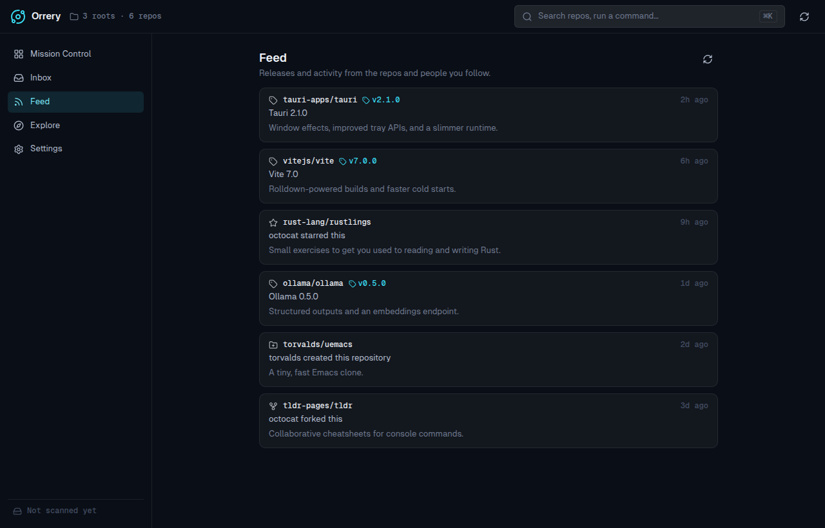The width and height of the screenshot is (825, 528).
Task: Click the octocat forked this line
Action: [x=306, y=419]
